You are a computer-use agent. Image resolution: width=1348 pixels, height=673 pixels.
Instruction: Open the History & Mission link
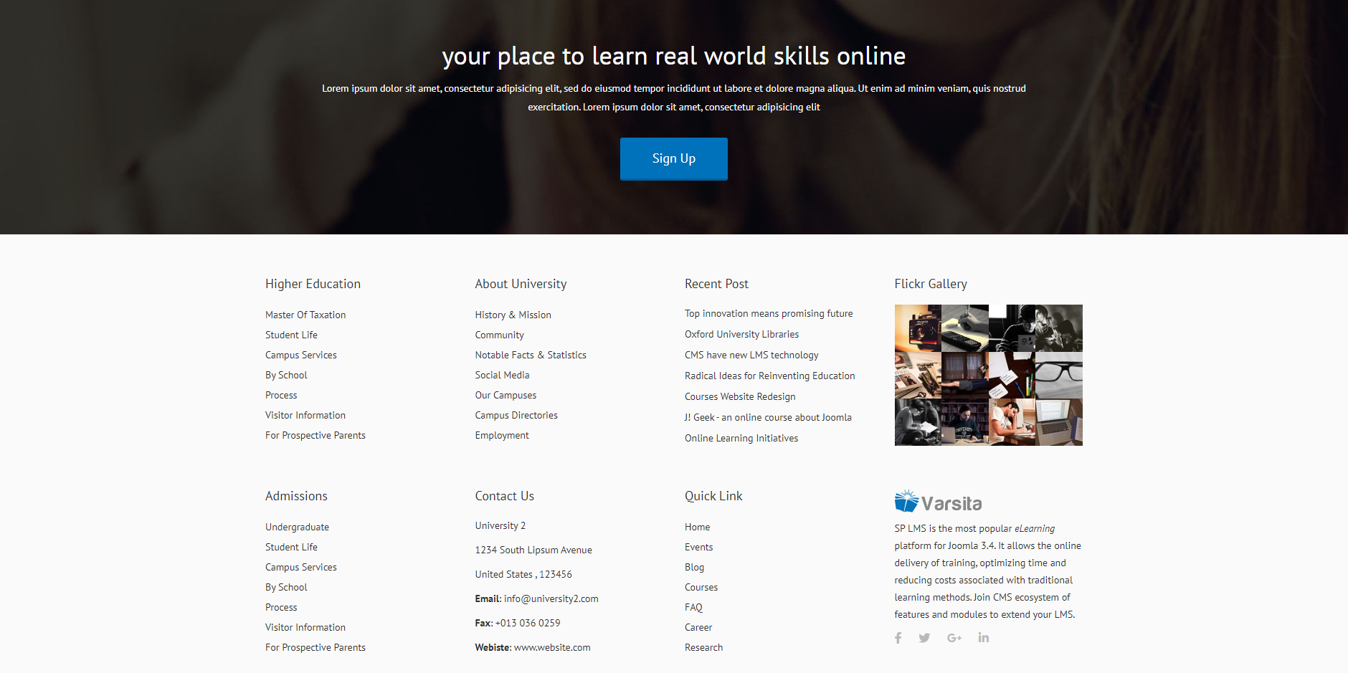(513, 315)
